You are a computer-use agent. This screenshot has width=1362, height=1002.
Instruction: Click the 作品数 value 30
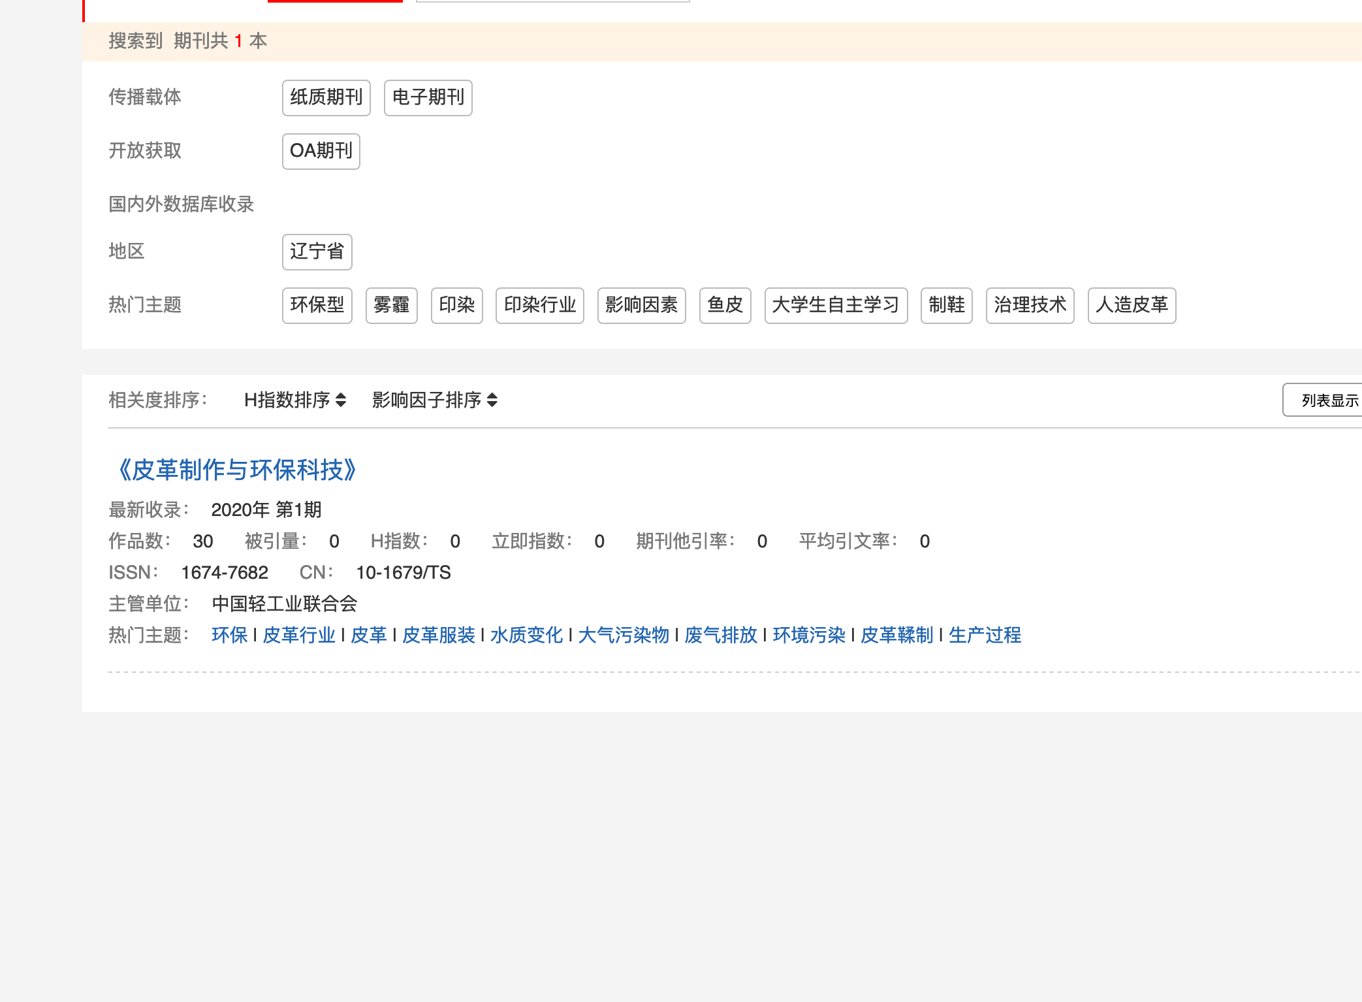[203, 541]
